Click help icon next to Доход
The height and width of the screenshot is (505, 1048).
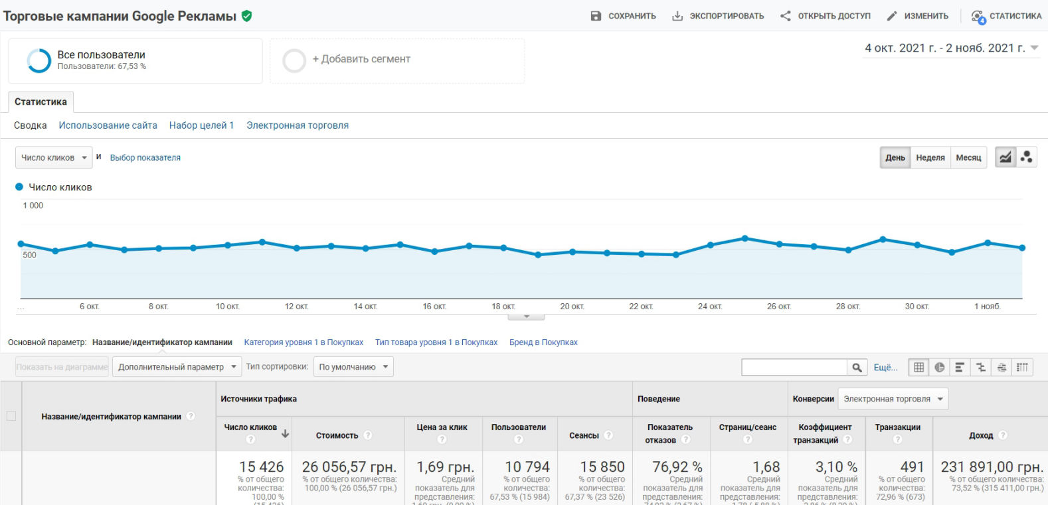(x=1003, y=435)
